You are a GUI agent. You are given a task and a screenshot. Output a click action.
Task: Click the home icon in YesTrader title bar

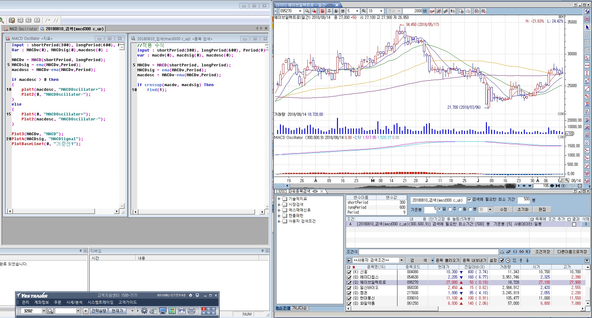pos(191,295)
